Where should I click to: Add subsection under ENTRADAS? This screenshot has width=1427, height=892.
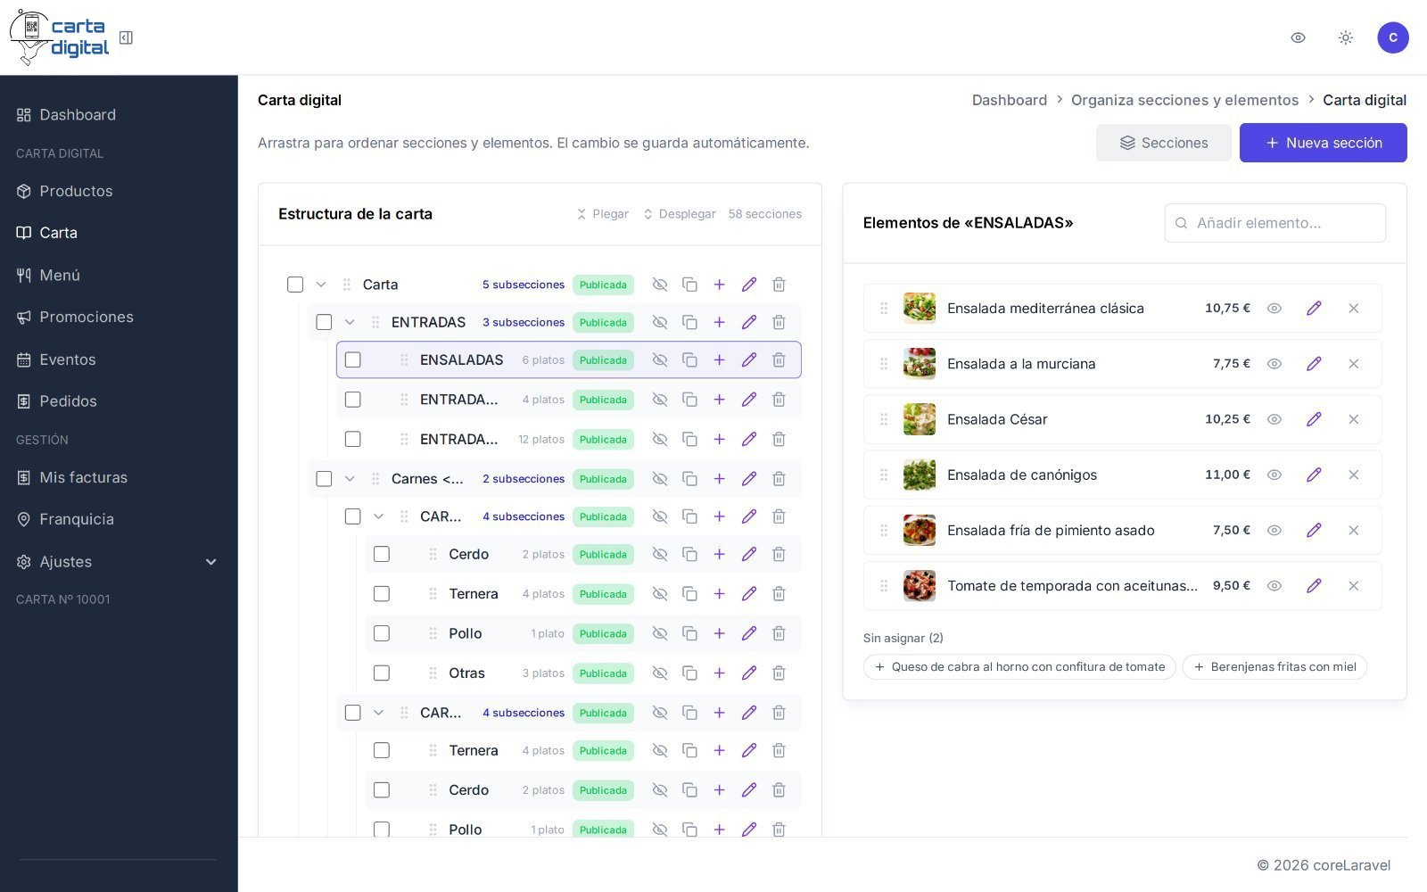point(719,322)
